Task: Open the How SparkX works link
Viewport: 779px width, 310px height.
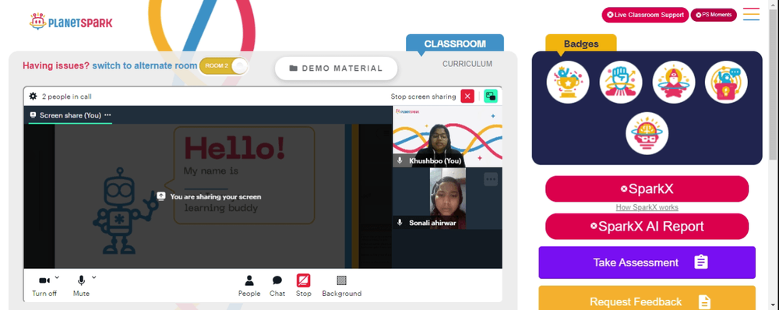Action: coord(647,208)
